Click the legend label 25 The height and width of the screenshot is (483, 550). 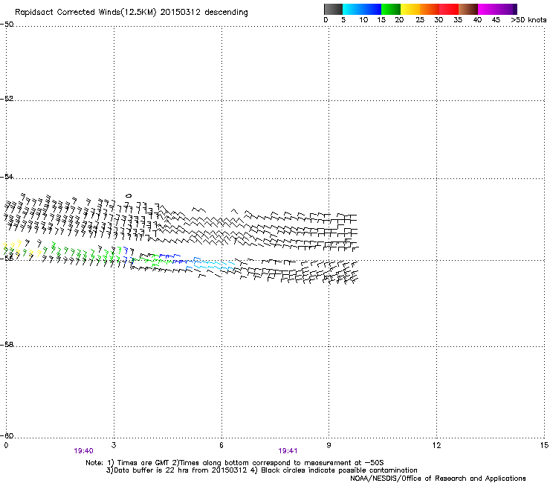point(420,20)
